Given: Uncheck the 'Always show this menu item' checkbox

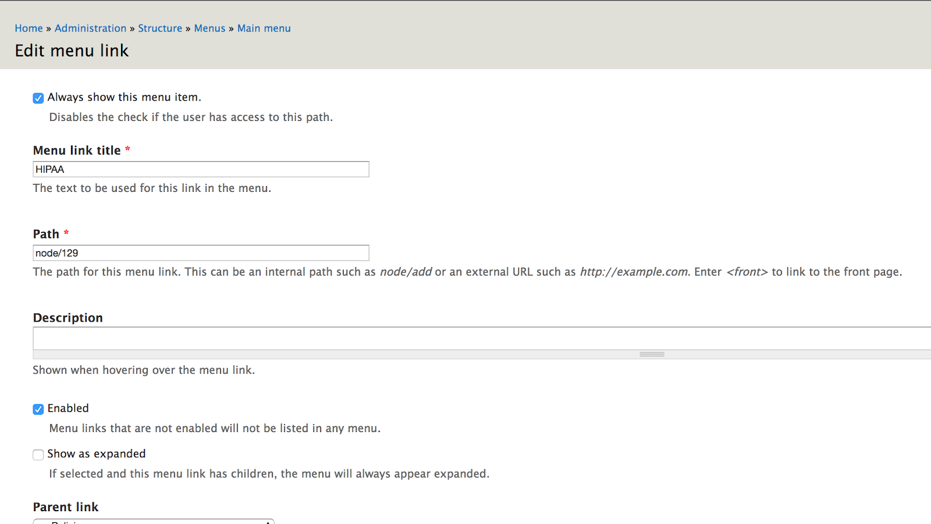Looking at the screenshot, I should click(38, 98).
